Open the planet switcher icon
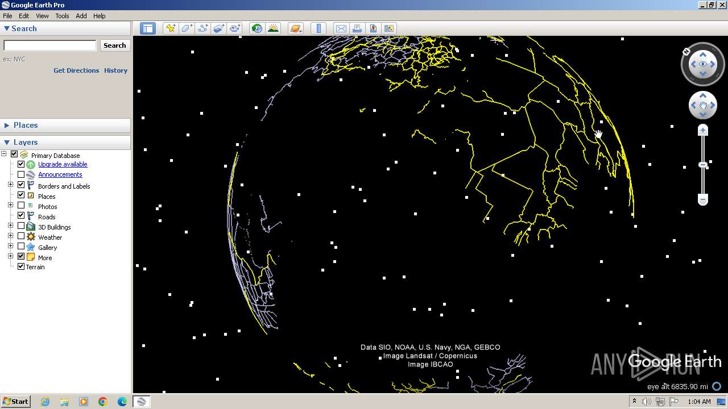This screenshot has width=728, height=409. click(295, 28)
